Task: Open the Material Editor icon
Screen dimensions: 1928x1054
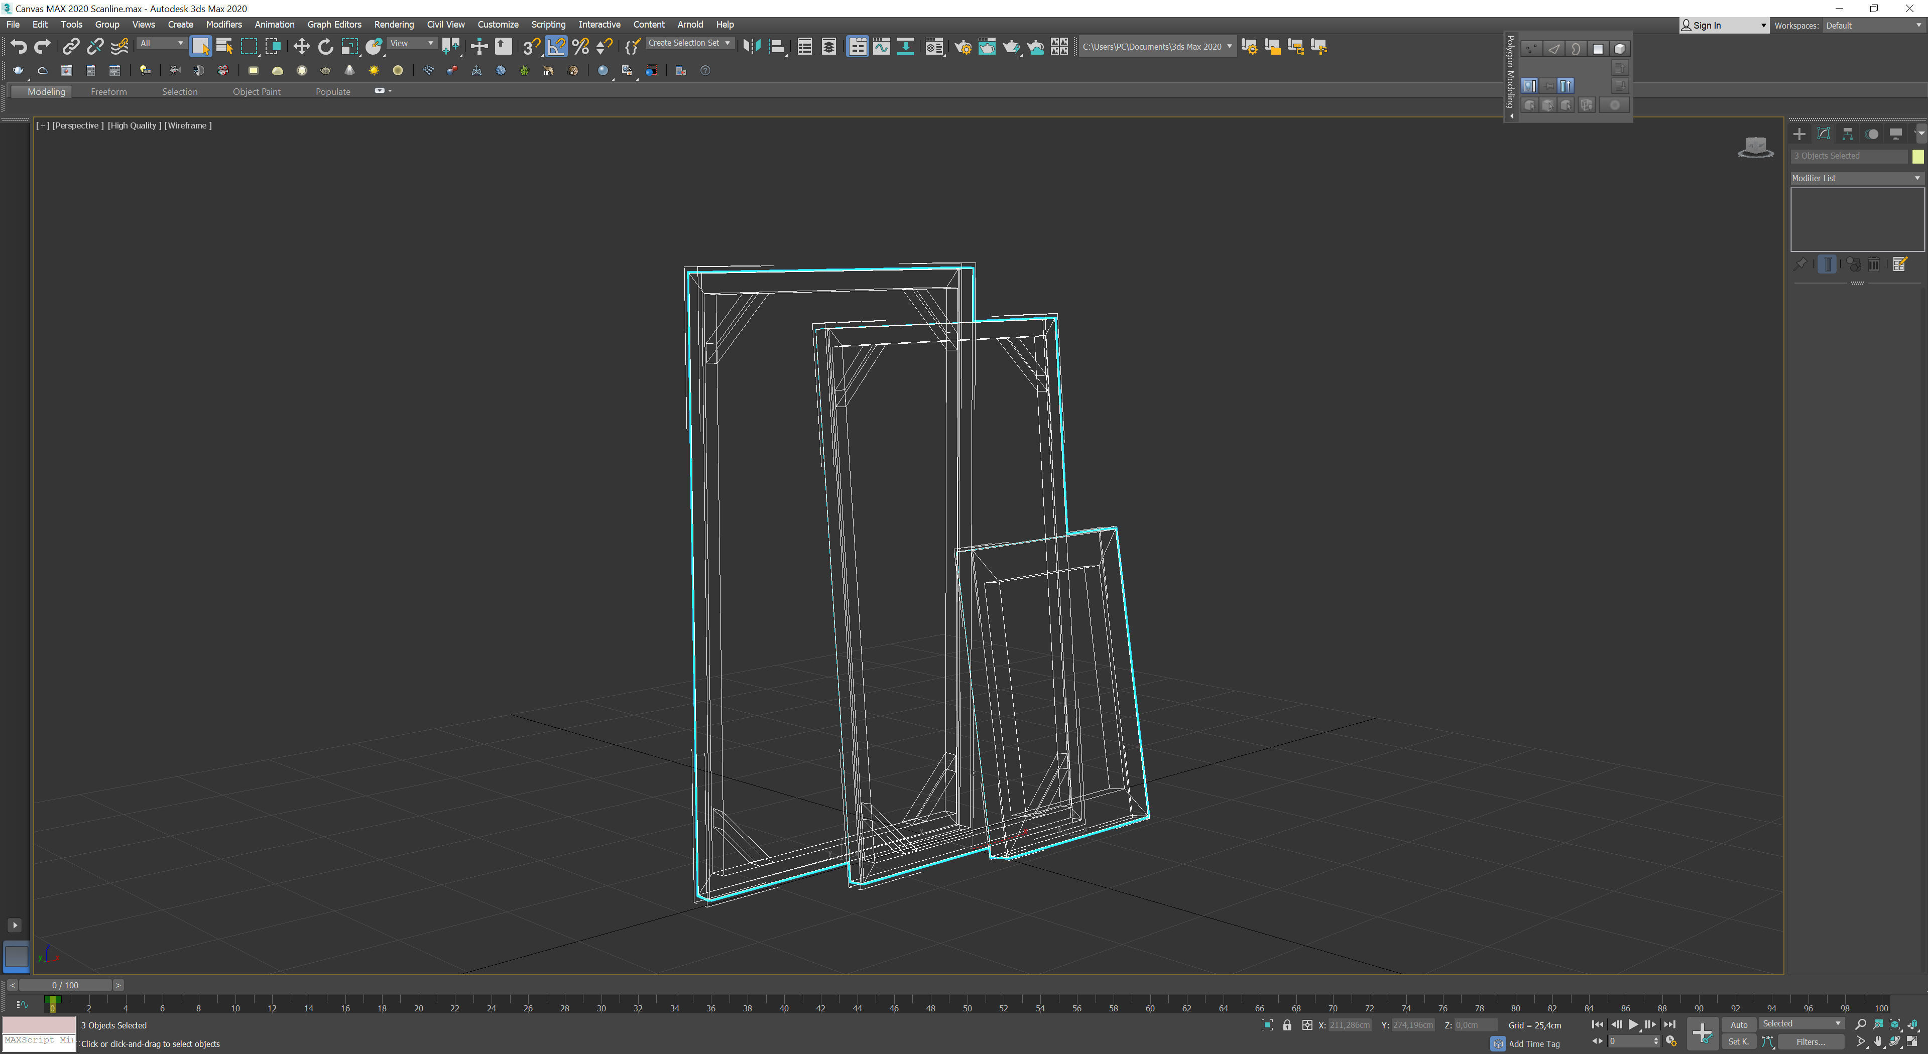Action: [x=934, y=47]
